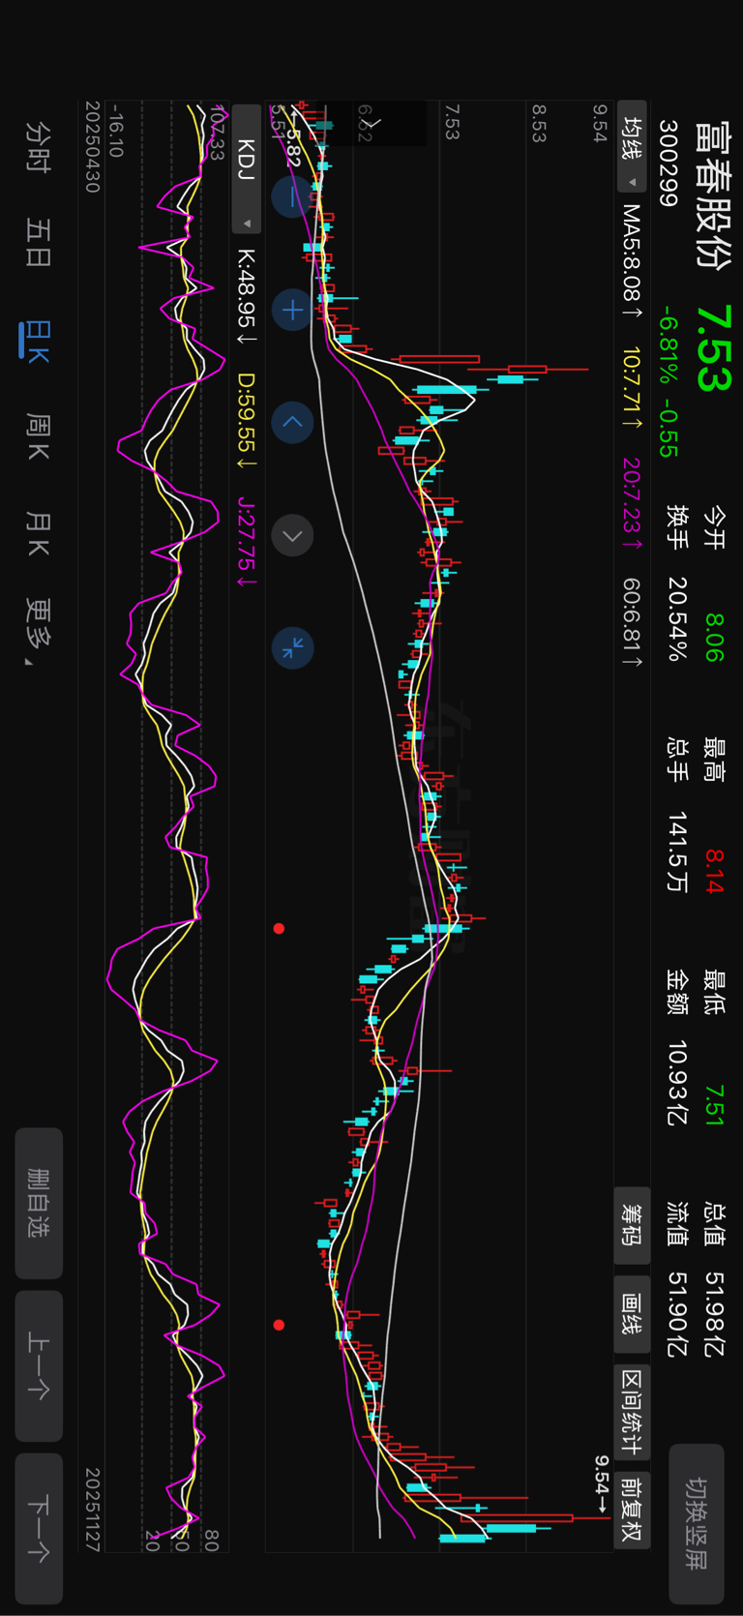Select the 日K tab

pyautogui.click(x=39, y=342)
